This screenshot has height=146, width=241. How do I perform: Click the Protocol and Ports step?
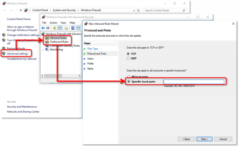click(x=97, y=54)
